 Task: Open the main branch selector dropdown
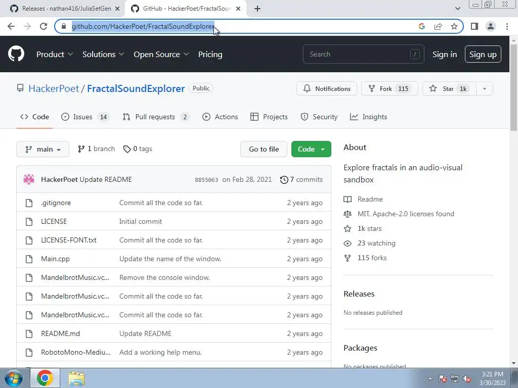(42, 149)
